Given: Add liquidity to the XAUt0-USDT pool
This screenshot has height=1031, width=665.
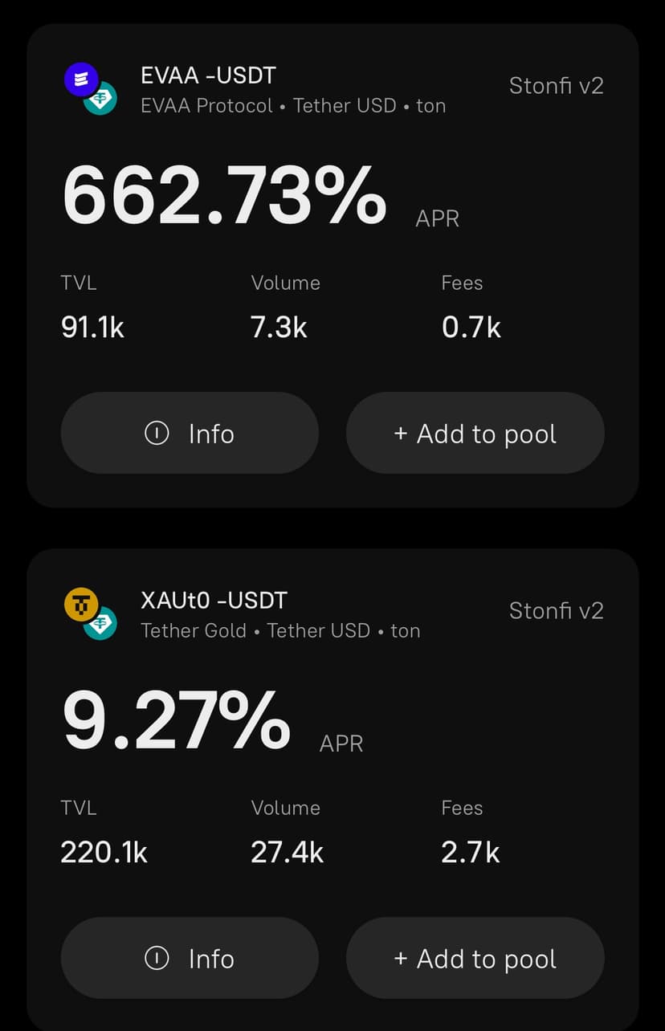Looking at the screenshot, I should (x=475, y=958).
